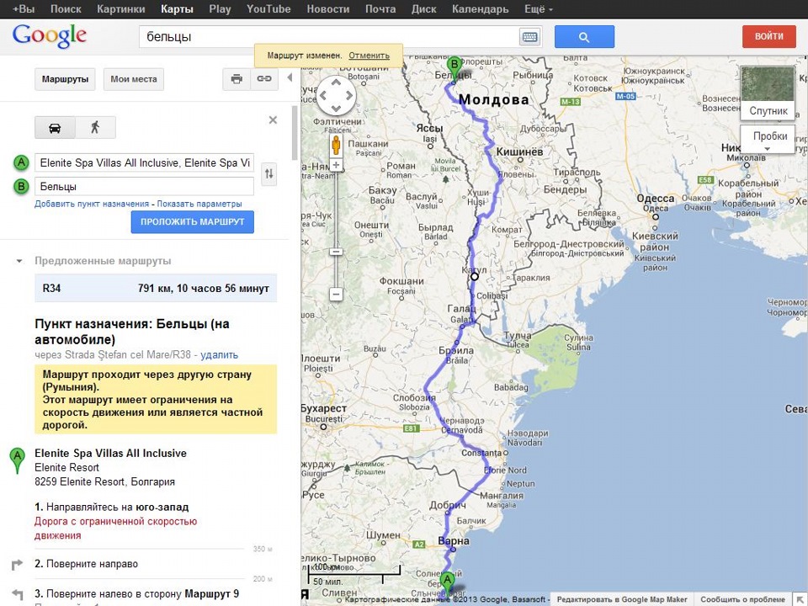Click turn right arrow at step 2
The image size is (808, 606).
(17, 564)
